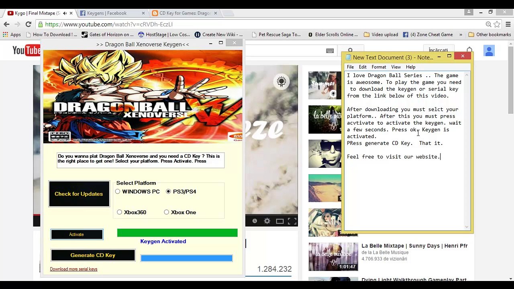Image resolution: width=514 pixels, height=289 pixels.
Task: Click the Dragon Ball Xenoverse banner image
Action: [x=143, y=96]
